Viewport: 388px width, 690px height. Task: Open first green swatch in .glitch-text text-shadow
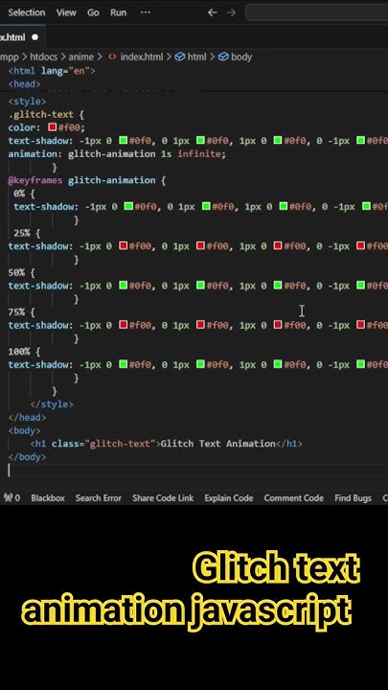pyautogui.click(x=124, y=140)
